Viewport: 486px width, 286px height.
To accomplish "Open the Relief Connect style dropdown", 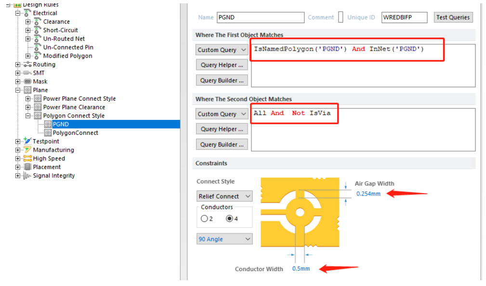I will coord(224,196).
